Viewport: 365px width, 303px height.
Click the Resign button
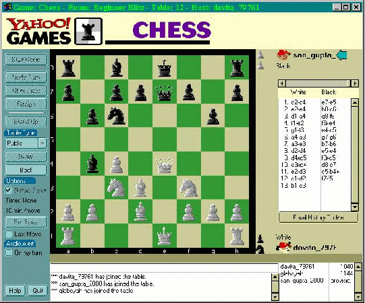26,104
